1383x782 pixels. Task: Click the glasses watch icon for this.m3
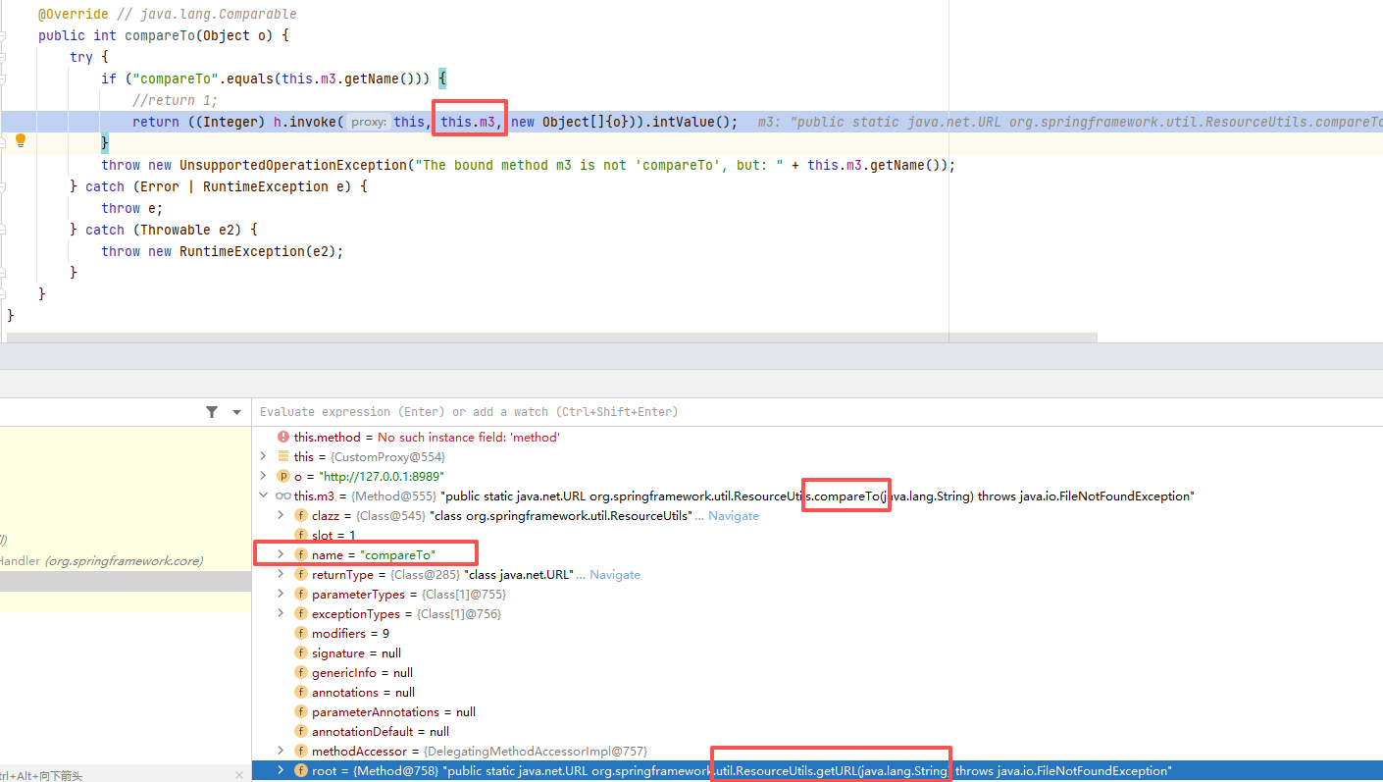(283, 496)
